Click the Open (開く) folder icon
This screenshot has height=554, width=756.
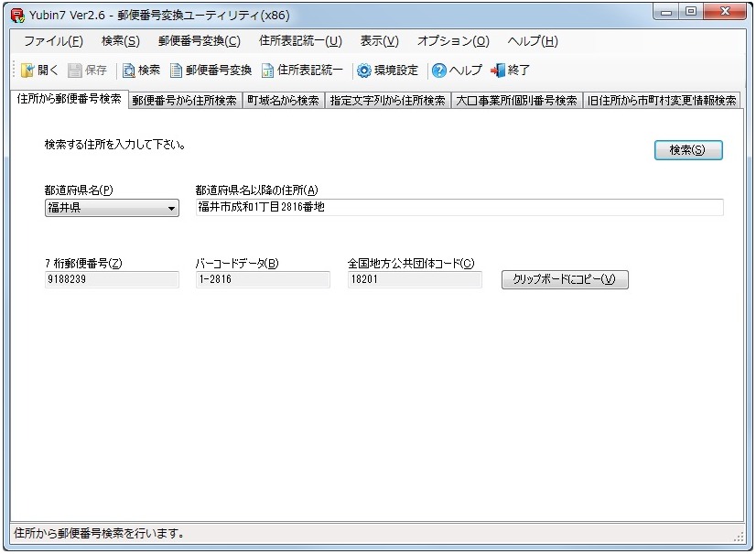[x=27, y=71]
